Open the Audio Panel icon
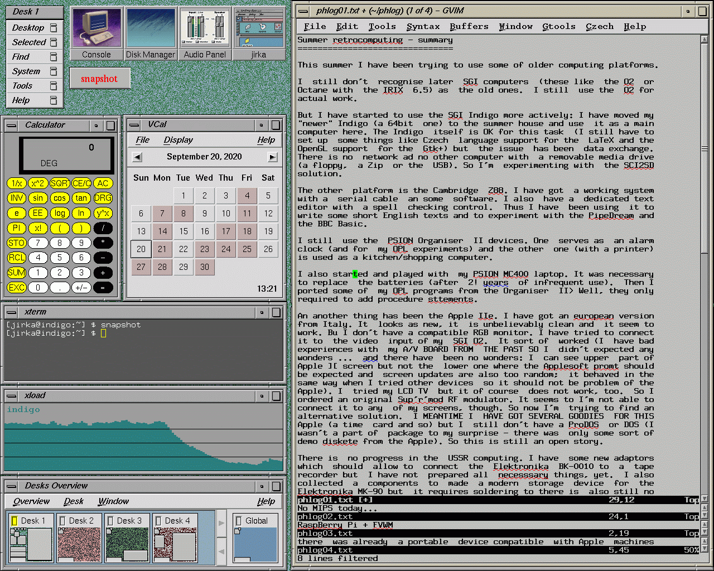This screenshot has width=714, height=571. pyautogui.click(x=205, y=33)
